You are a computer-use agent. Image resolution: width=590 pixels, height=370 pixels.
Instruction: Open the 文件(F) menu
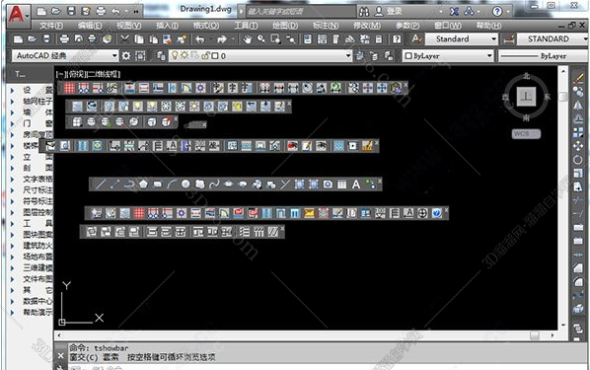51,26
